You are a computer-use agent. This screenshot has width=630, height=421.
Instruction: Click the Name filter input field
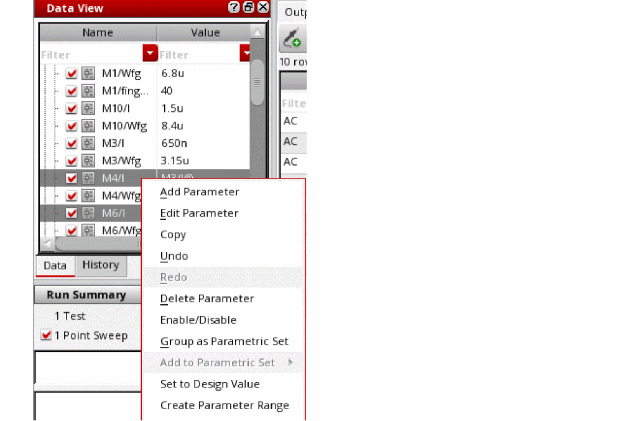click(x=91, y=55)
